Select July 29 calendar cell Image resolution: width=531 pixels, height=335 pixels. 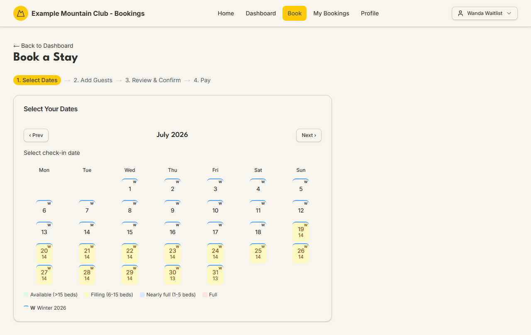point(130,274)
